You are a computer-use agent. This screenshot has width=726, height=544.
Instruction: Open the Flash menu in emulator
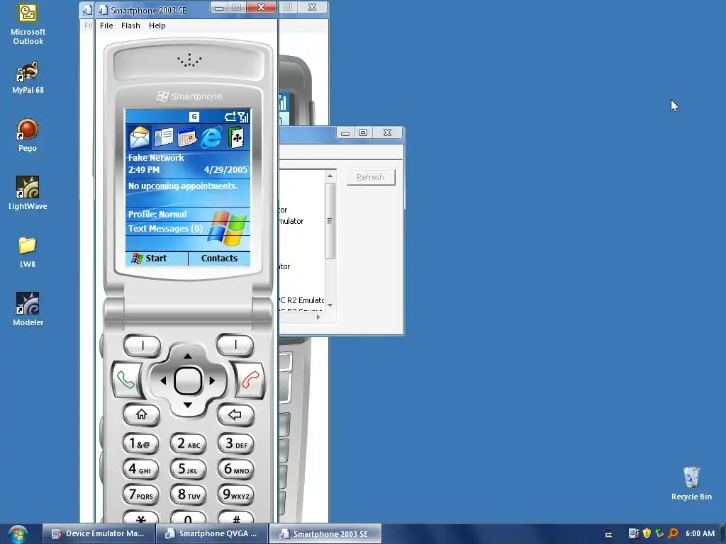[130, 25]
